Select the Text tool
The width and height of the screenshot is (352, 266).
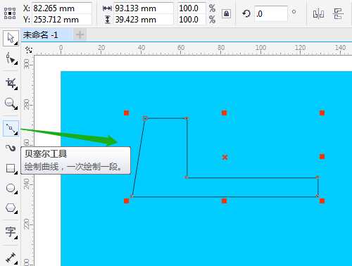[11, 232]
